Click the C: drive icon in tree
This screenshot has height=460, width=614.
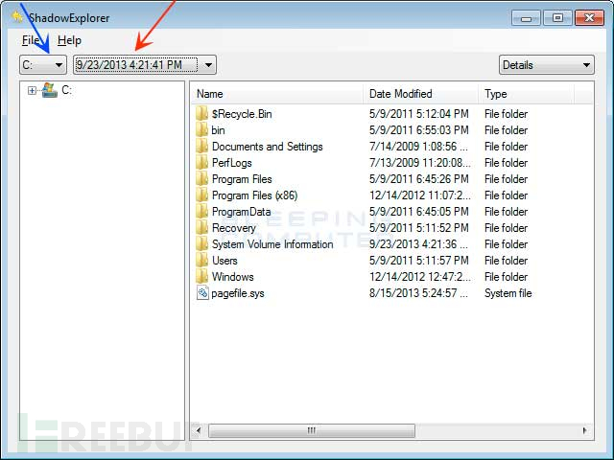[x=50, y=90]
